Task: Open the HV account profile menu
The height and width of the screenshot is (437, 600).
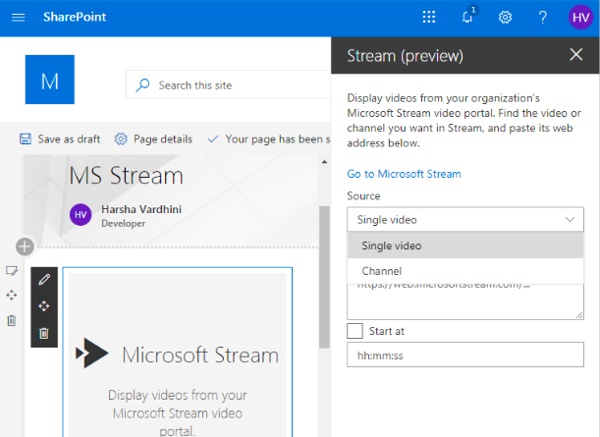Action: coord(579,18)
